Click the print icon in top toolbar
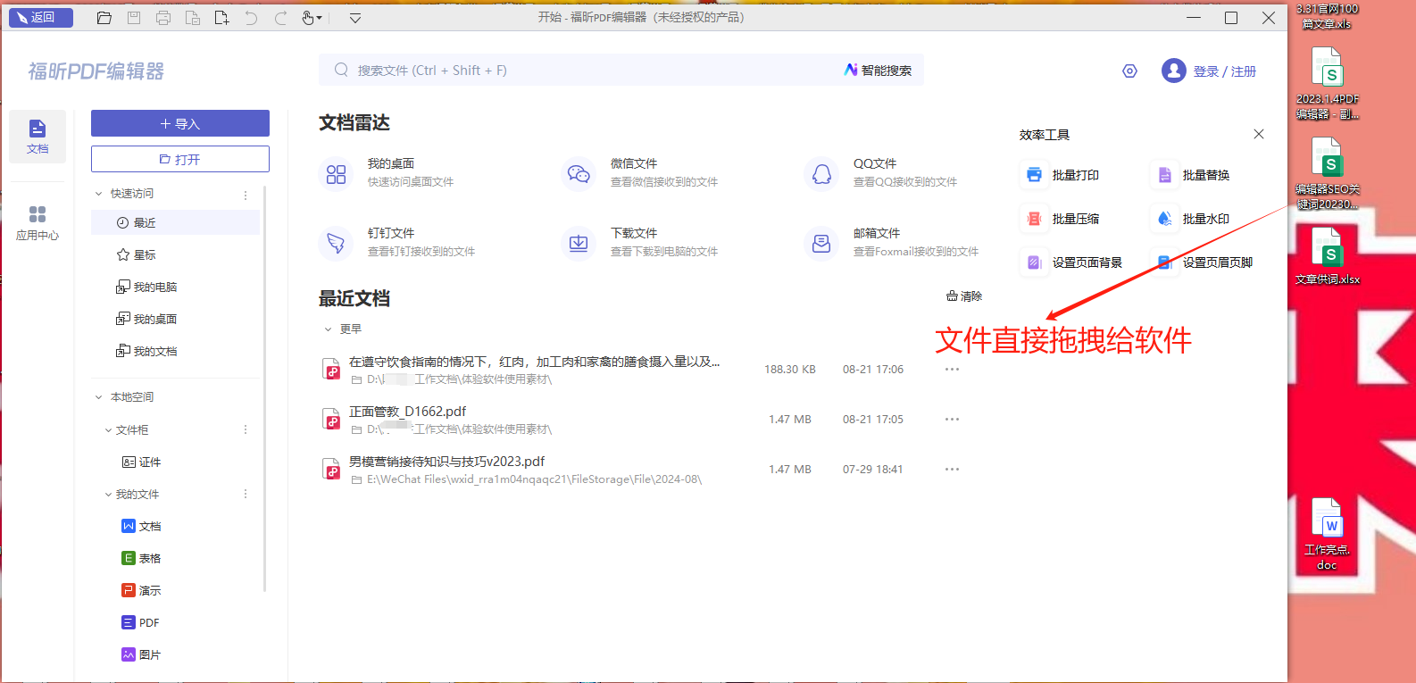Viewport: 1416px width, 683px height. [163, 18]
